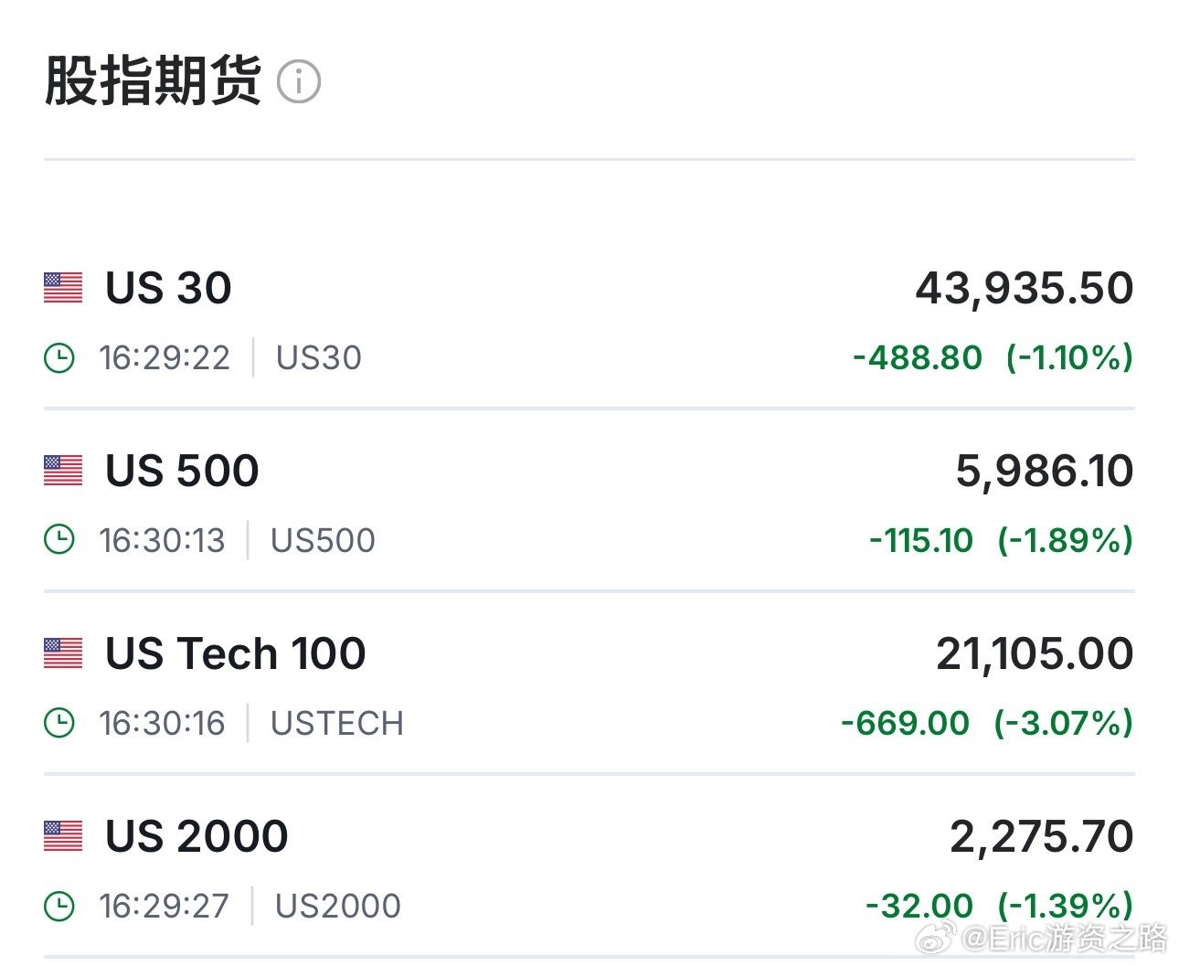Screen dimensions: 1179x966
Task: Click the clock icon at 16:30:16
Action: (x=59, y=723)
